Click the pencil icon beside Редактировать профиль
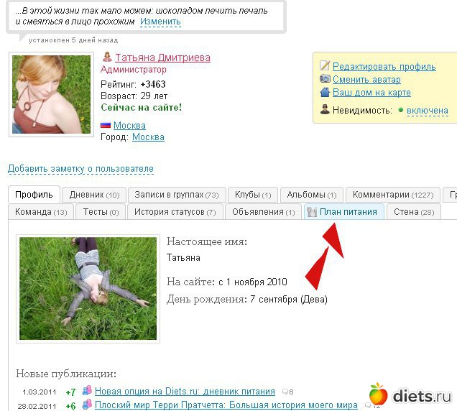Viewport: 457px width, 411px height. 325,65
